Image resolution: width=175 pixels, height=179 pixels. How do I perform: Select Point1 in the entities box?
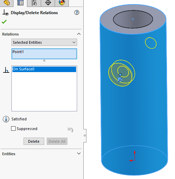pos(18,52)
